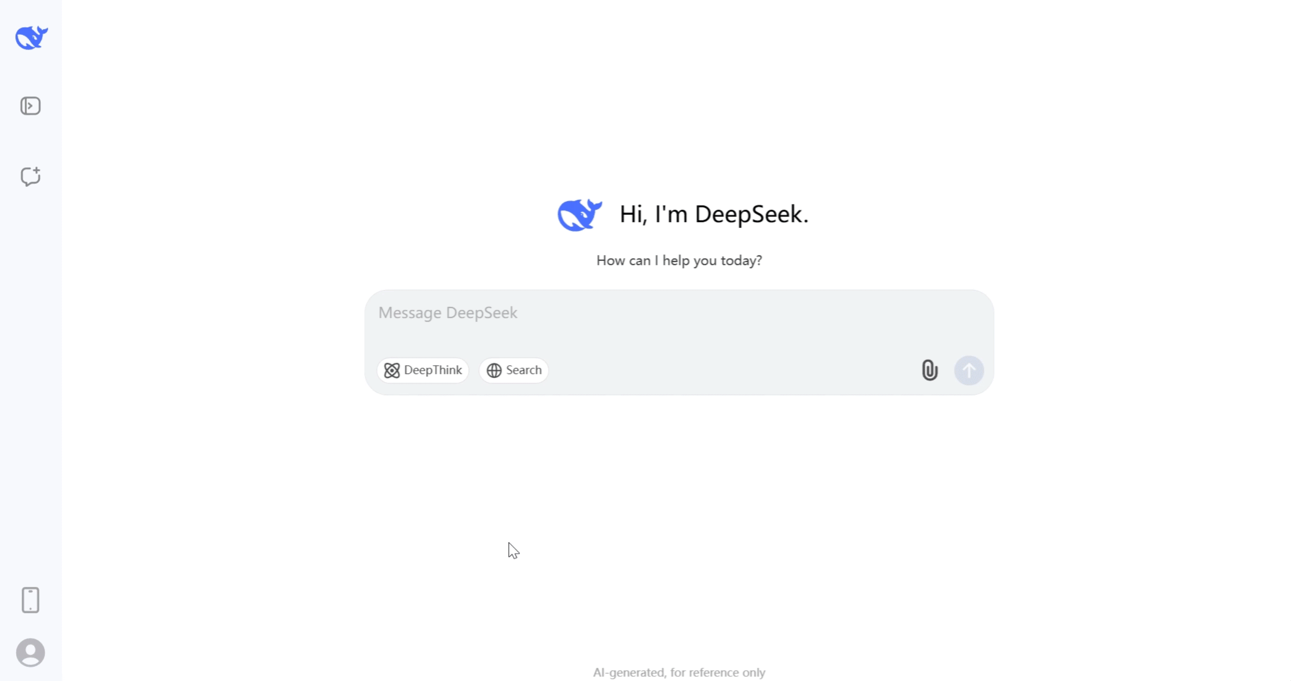1291x681 pixels.
Task: Click the AI-generated disclaimer text link
Action: pos(679,672)
